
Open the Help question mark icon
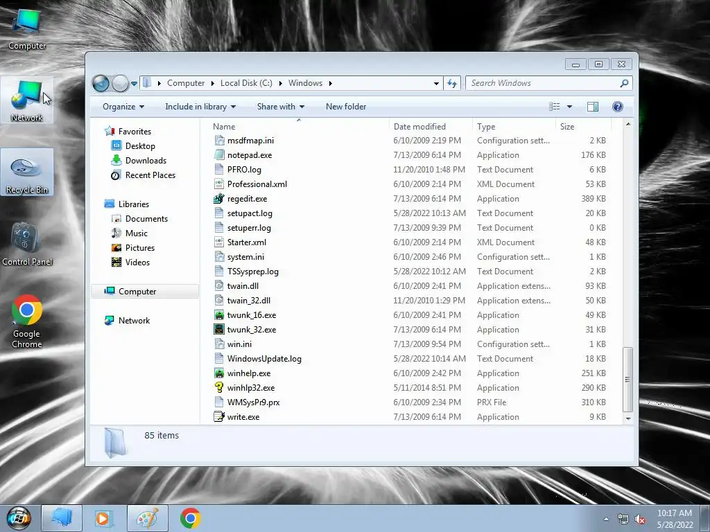tap(617, 107)
